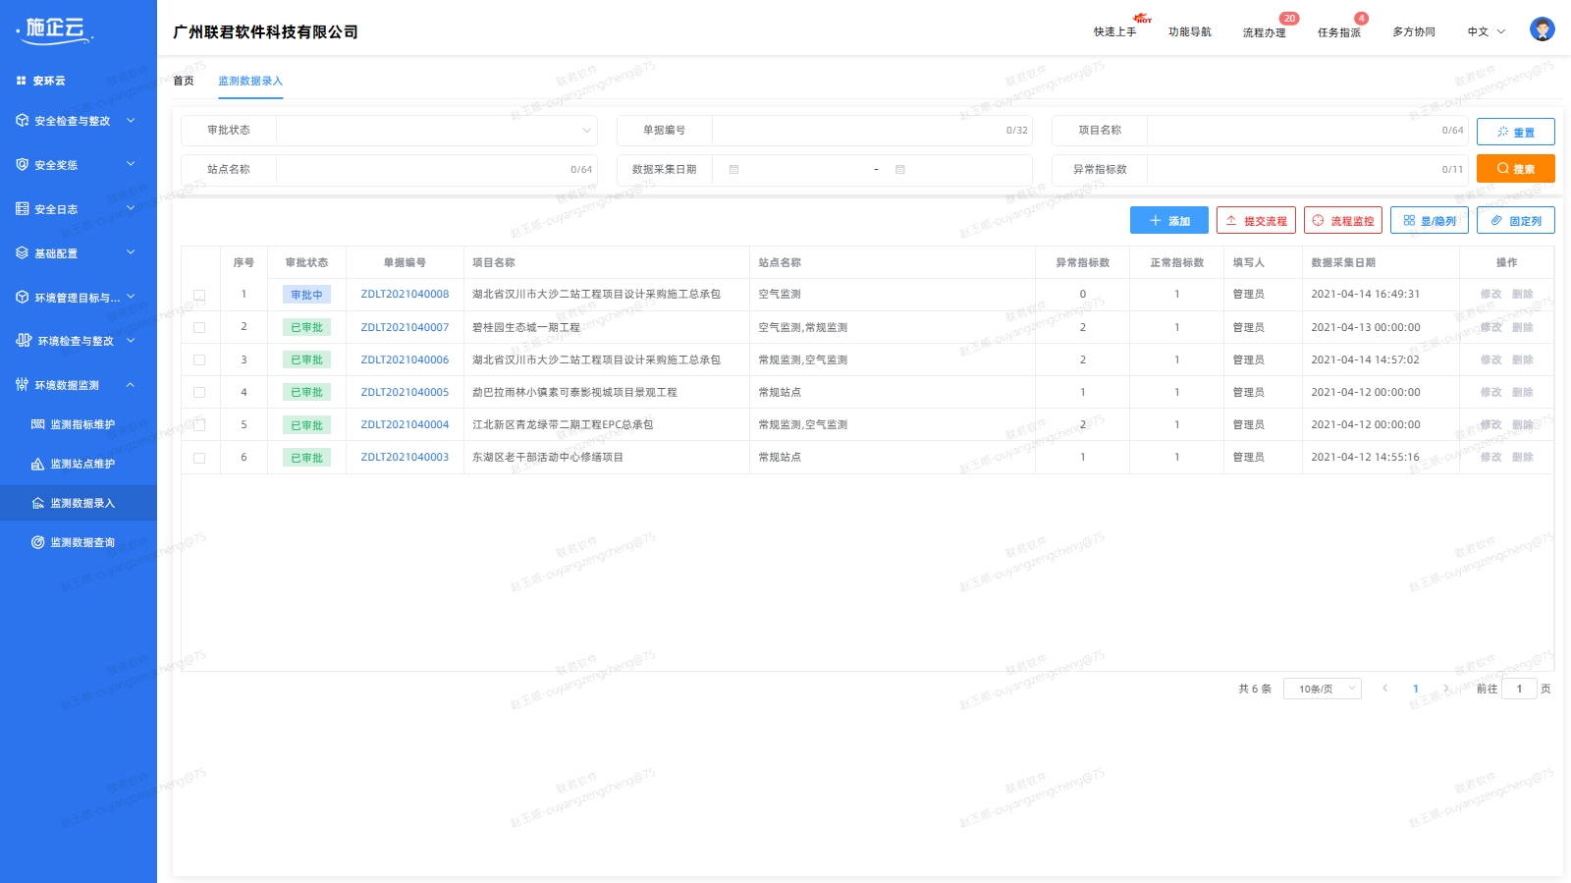The image size is (1571, 883).
Task: Click the 任务指派 badge showing 4
Action: pos(1361,19)
